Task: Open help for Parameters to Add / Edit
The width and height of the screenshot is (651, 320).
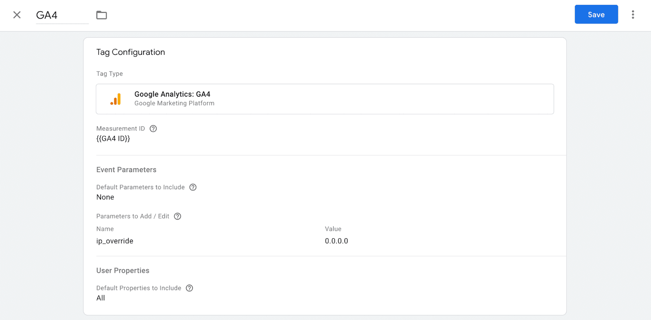Action: 177,216
